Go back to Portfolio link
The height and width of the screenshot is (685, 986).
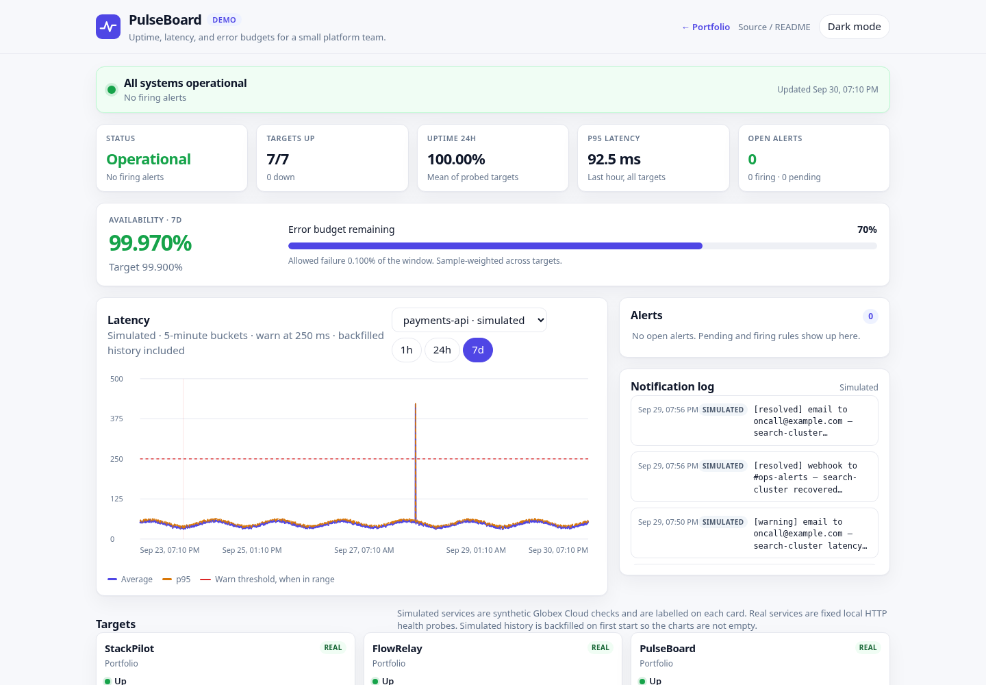coord(706,27)
